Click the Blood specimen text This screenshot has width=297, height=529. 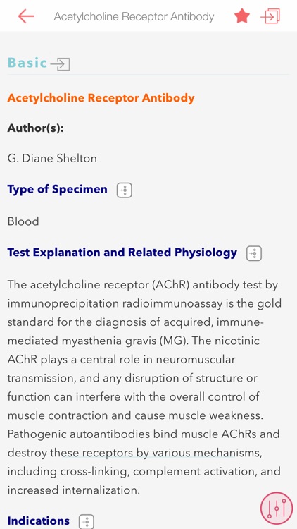(23, 221)
